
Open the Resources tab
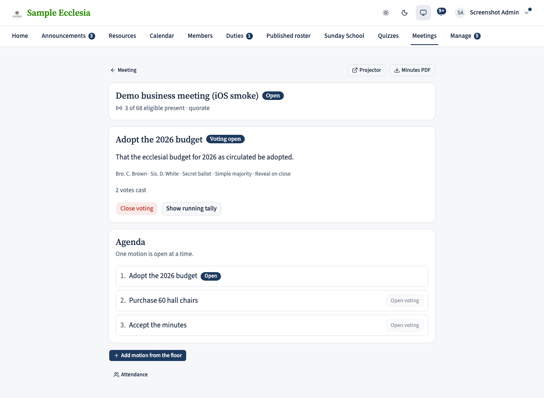[122, 36]
